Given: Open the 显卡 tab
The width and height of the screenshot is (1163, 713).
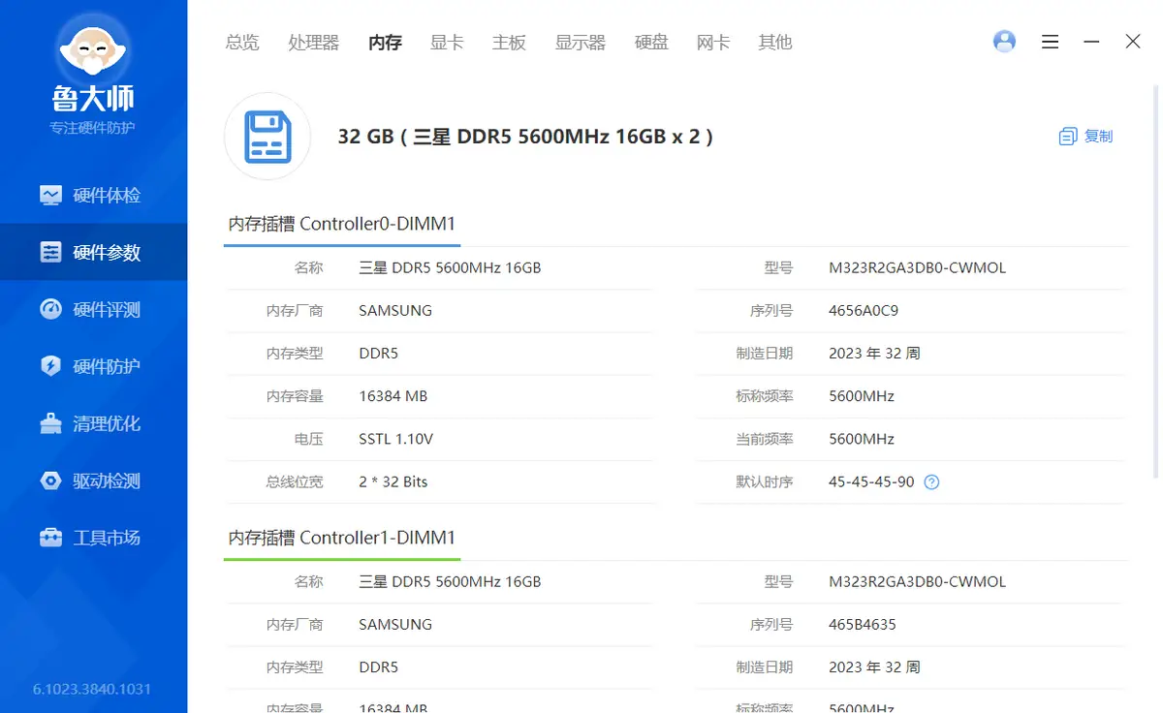Looking at the screenshot, I should [447, 42].
